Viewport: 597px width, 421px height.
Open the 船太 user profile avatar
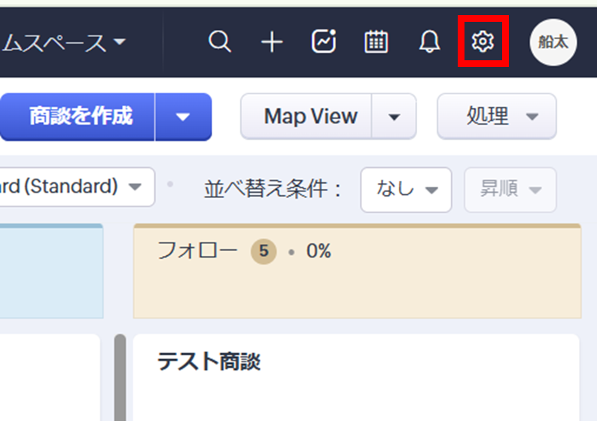click(x=553, y=42)
